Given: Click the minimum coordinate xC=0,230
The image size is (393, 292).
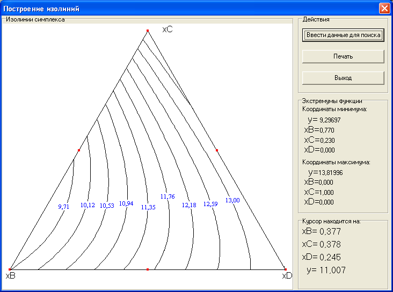Looking at the screenshot, I should pos(319,140).
